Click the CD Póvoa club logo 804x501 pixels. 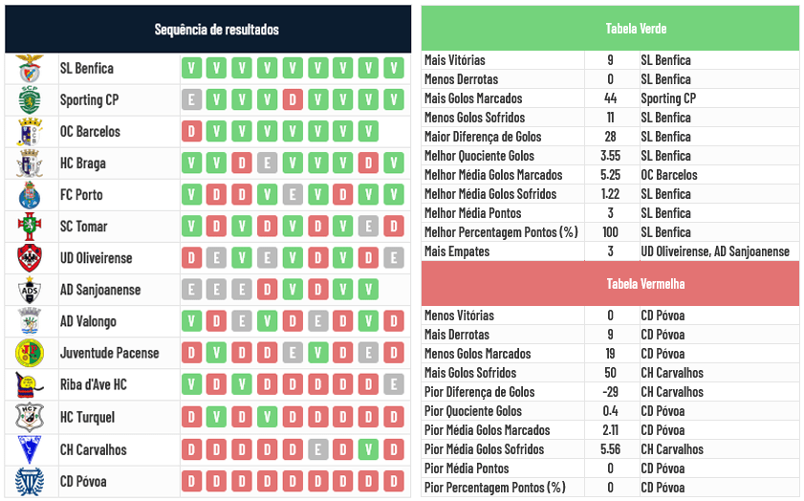(30, 481)
